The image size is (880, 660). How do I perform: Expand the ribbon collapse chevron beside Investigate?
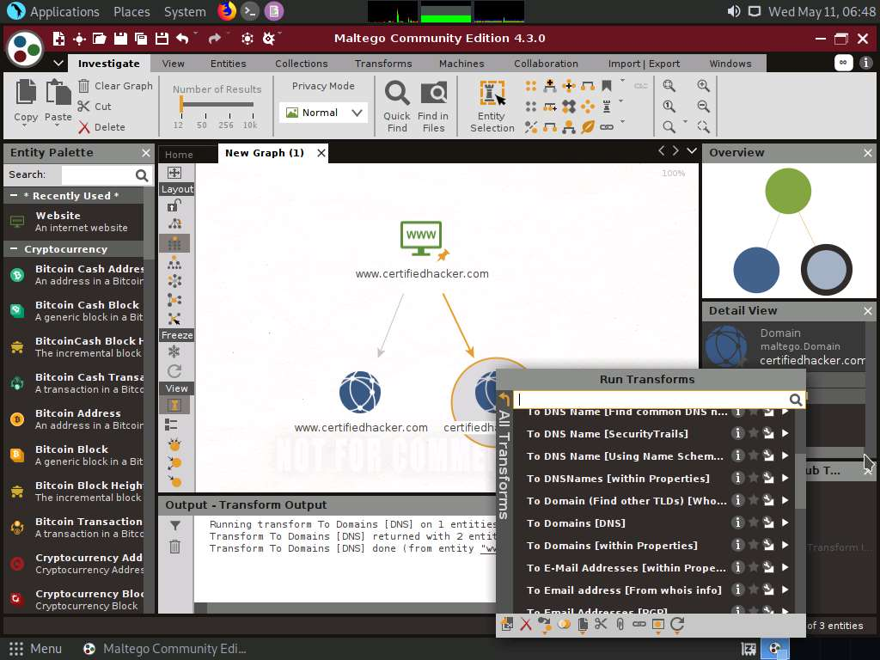[58, 63]
